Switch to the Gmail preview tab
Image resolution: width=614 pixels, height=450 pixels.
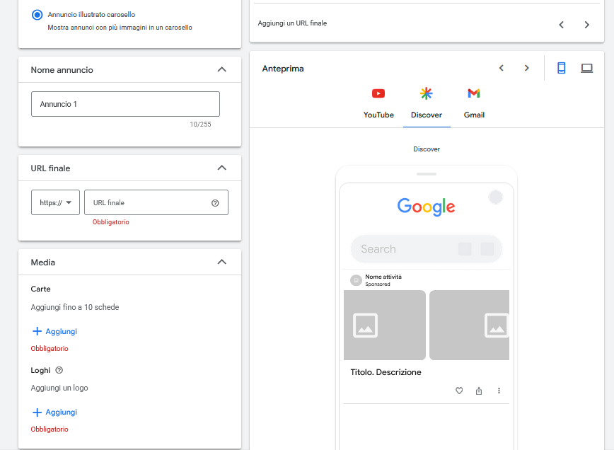point(474,104)
